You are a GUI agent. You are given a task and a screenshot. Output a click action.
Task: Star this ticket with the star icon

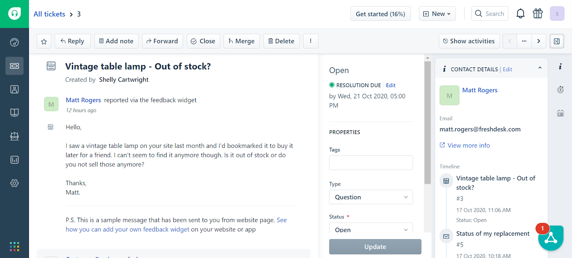44,41
